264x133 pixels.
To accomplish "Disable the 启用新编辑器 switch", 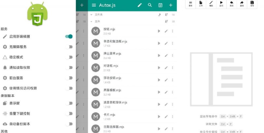I will [x=69, y=37].
